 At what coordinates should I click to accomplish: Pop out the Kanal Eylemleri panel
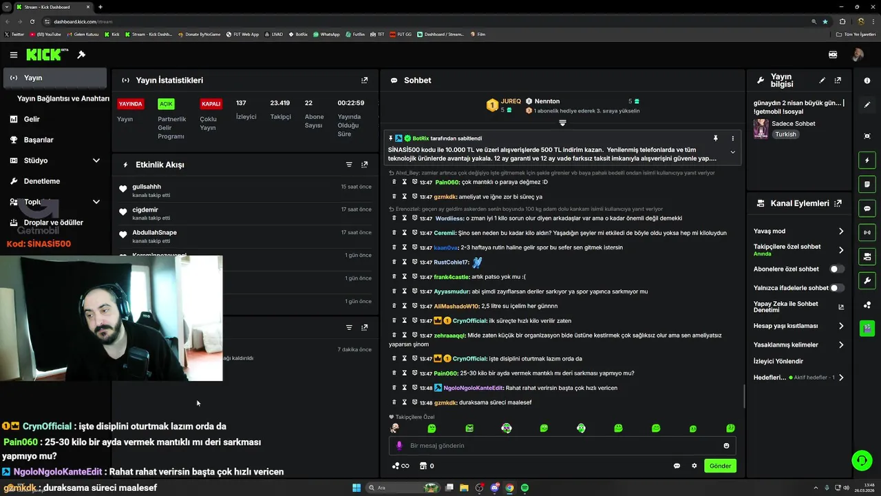(838, 203)
